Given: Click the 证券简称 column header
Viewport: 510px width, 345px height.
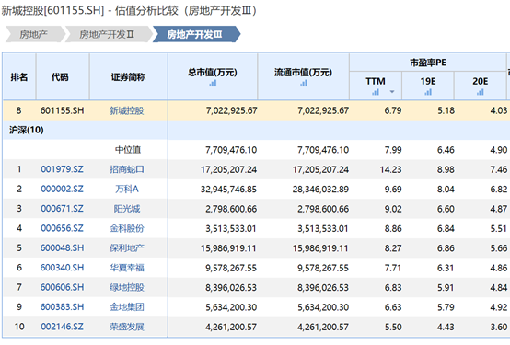Looking at the screenshot, I should (x=128, y=77).
